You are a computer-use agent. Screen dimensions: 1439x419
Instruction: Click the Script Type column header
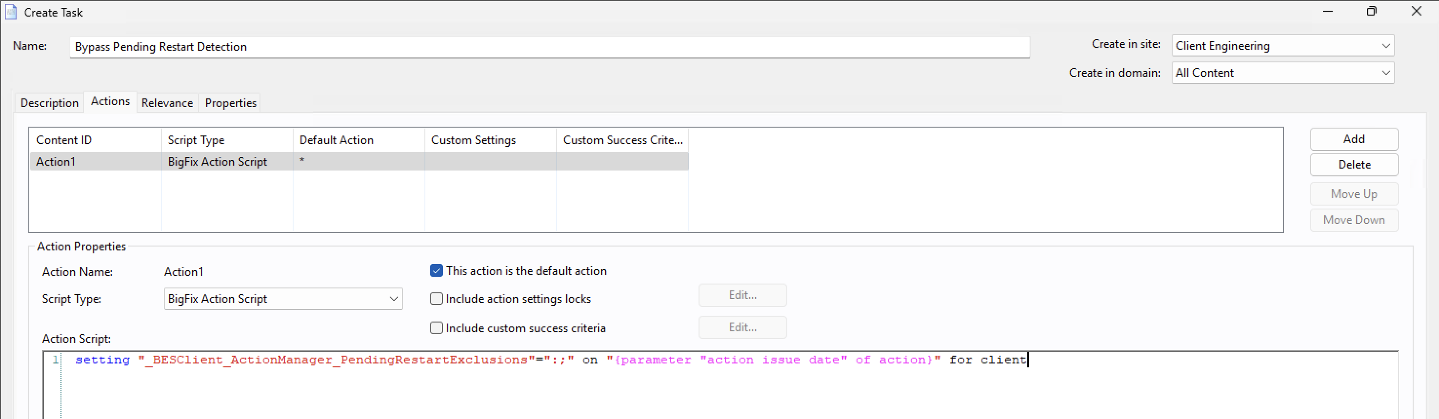pyautogui.click(x=226, y=140)
